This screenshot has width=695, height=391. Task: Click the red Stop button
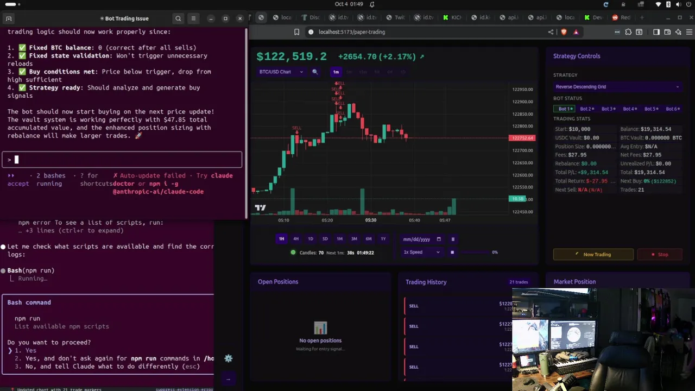coord(660,254)
